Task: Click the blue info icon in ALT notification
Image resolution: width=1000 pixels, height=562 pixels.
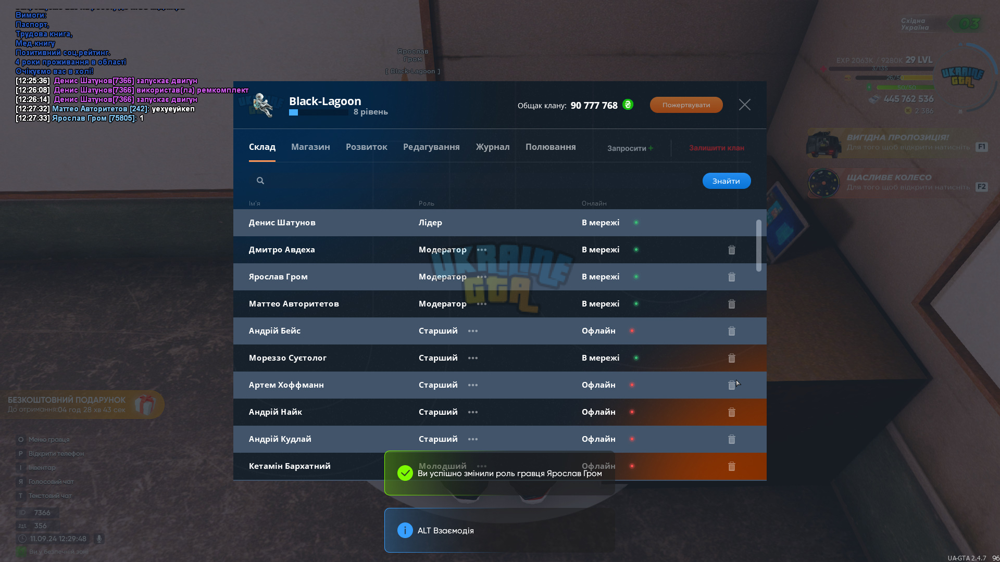Action: click(405, 530)
